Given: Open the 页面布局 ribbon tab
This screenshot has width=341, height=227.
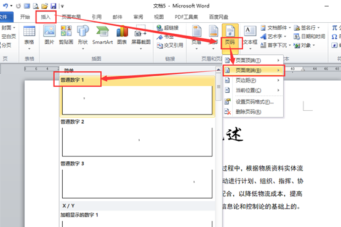Looking at the screenshot, I should click(x=71, y=17).
